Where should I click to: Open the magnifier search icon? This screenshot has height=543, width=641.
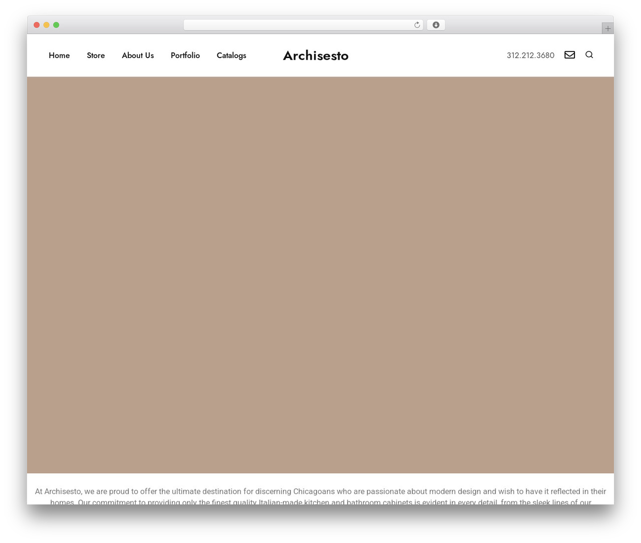point(589,55)
